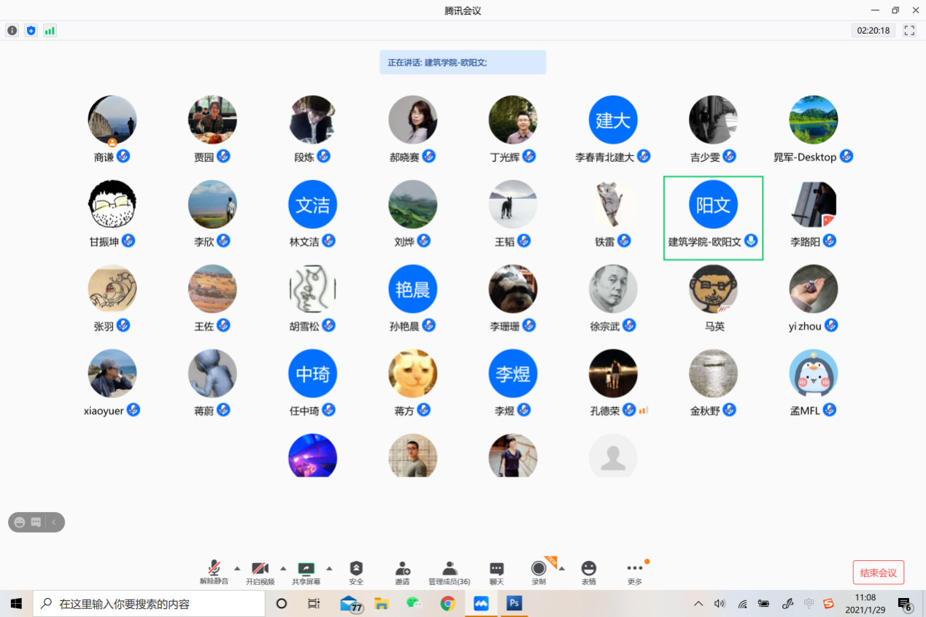Expand the share options arrow beside 共享屏幕
The image size is (926, 617).
click(329, 568)
